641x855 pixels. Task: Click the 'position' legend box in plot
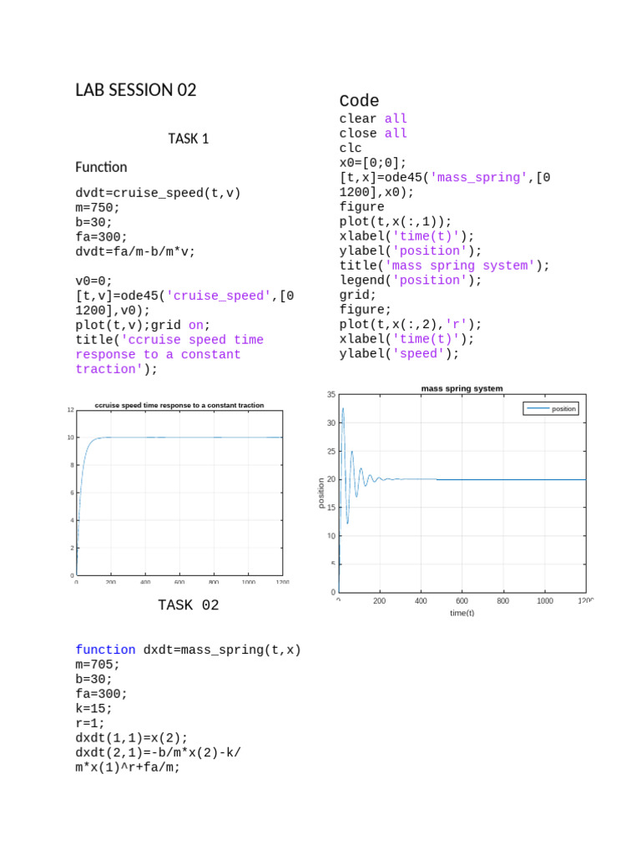click(551, 408)
